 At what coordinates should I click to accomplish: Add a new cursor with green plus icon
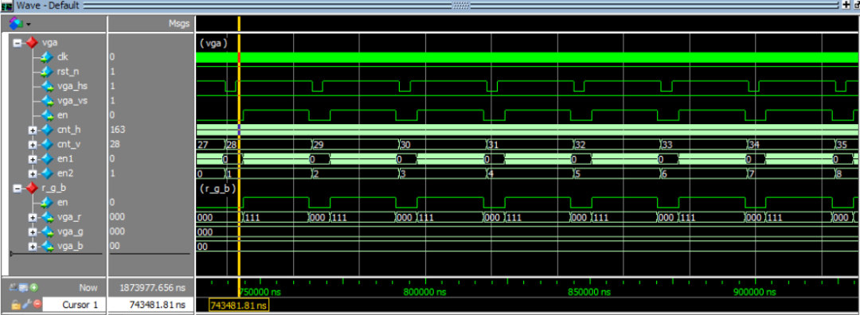click(34, 287)
